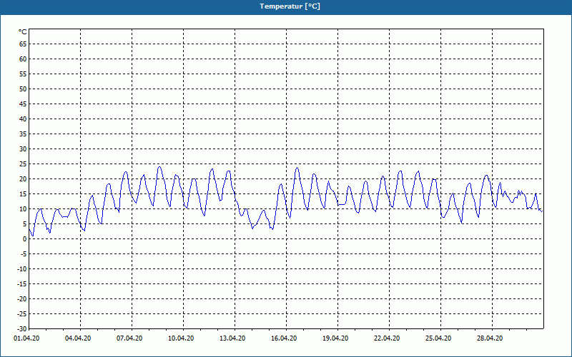Click the 16.04.20 date label
The width and height of the screenshot is (572, 357).
[x=284, y=338]
